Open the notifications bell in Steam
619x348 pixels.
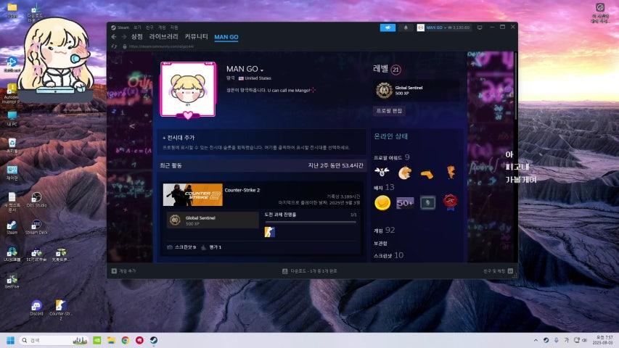pyautogui.click(x=406, y=28)
